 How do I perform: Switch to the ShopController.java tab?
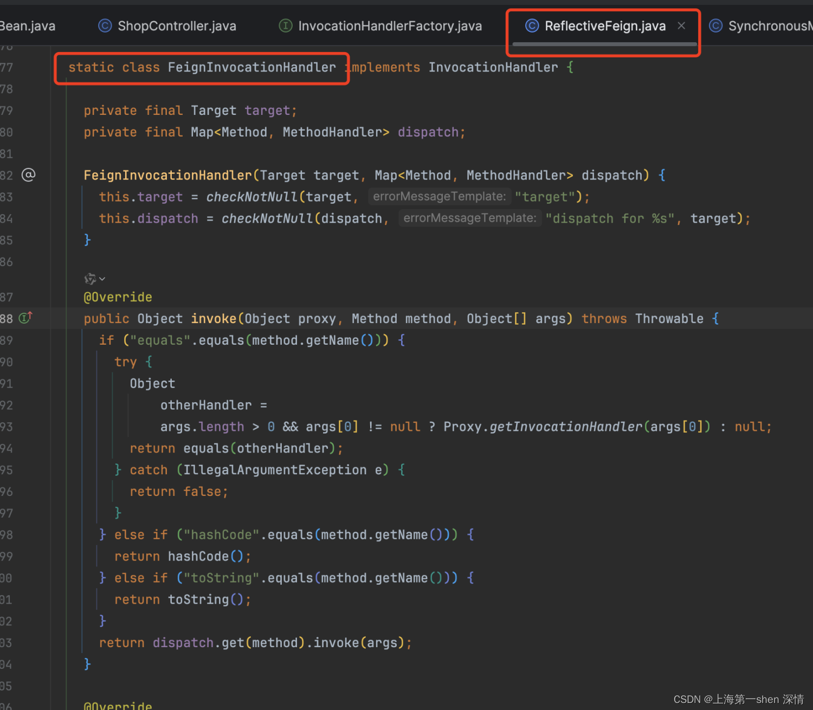177,26
